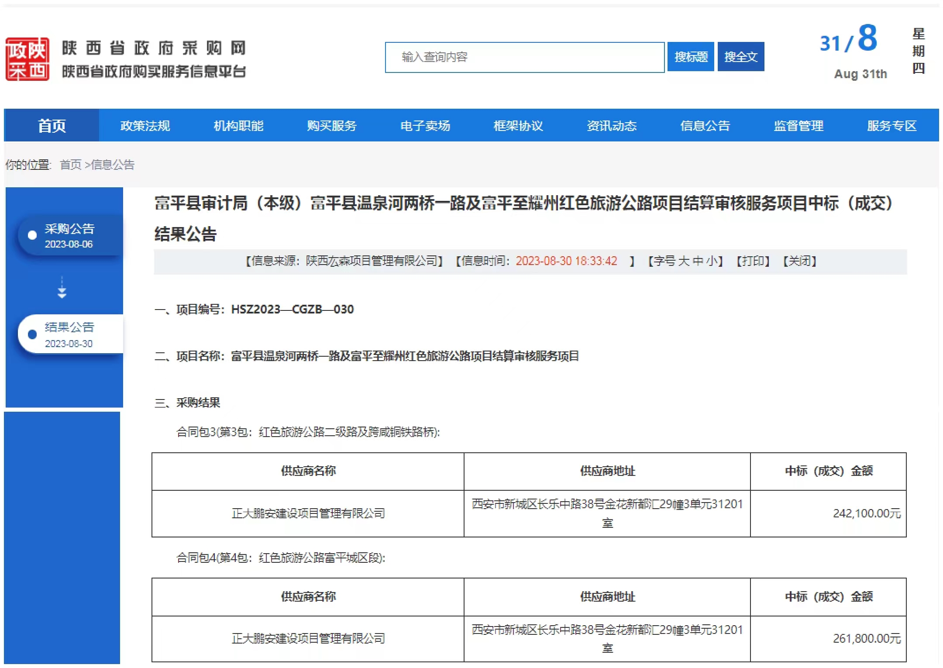Screen dimensions: 943x668
Task: Select the 结果公告 2023-08-30 step
Action: pos(70,335)
